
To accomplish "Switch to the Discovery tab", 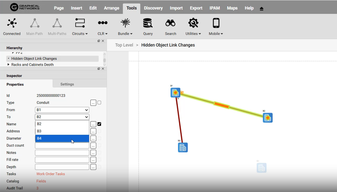I will 153,8.
